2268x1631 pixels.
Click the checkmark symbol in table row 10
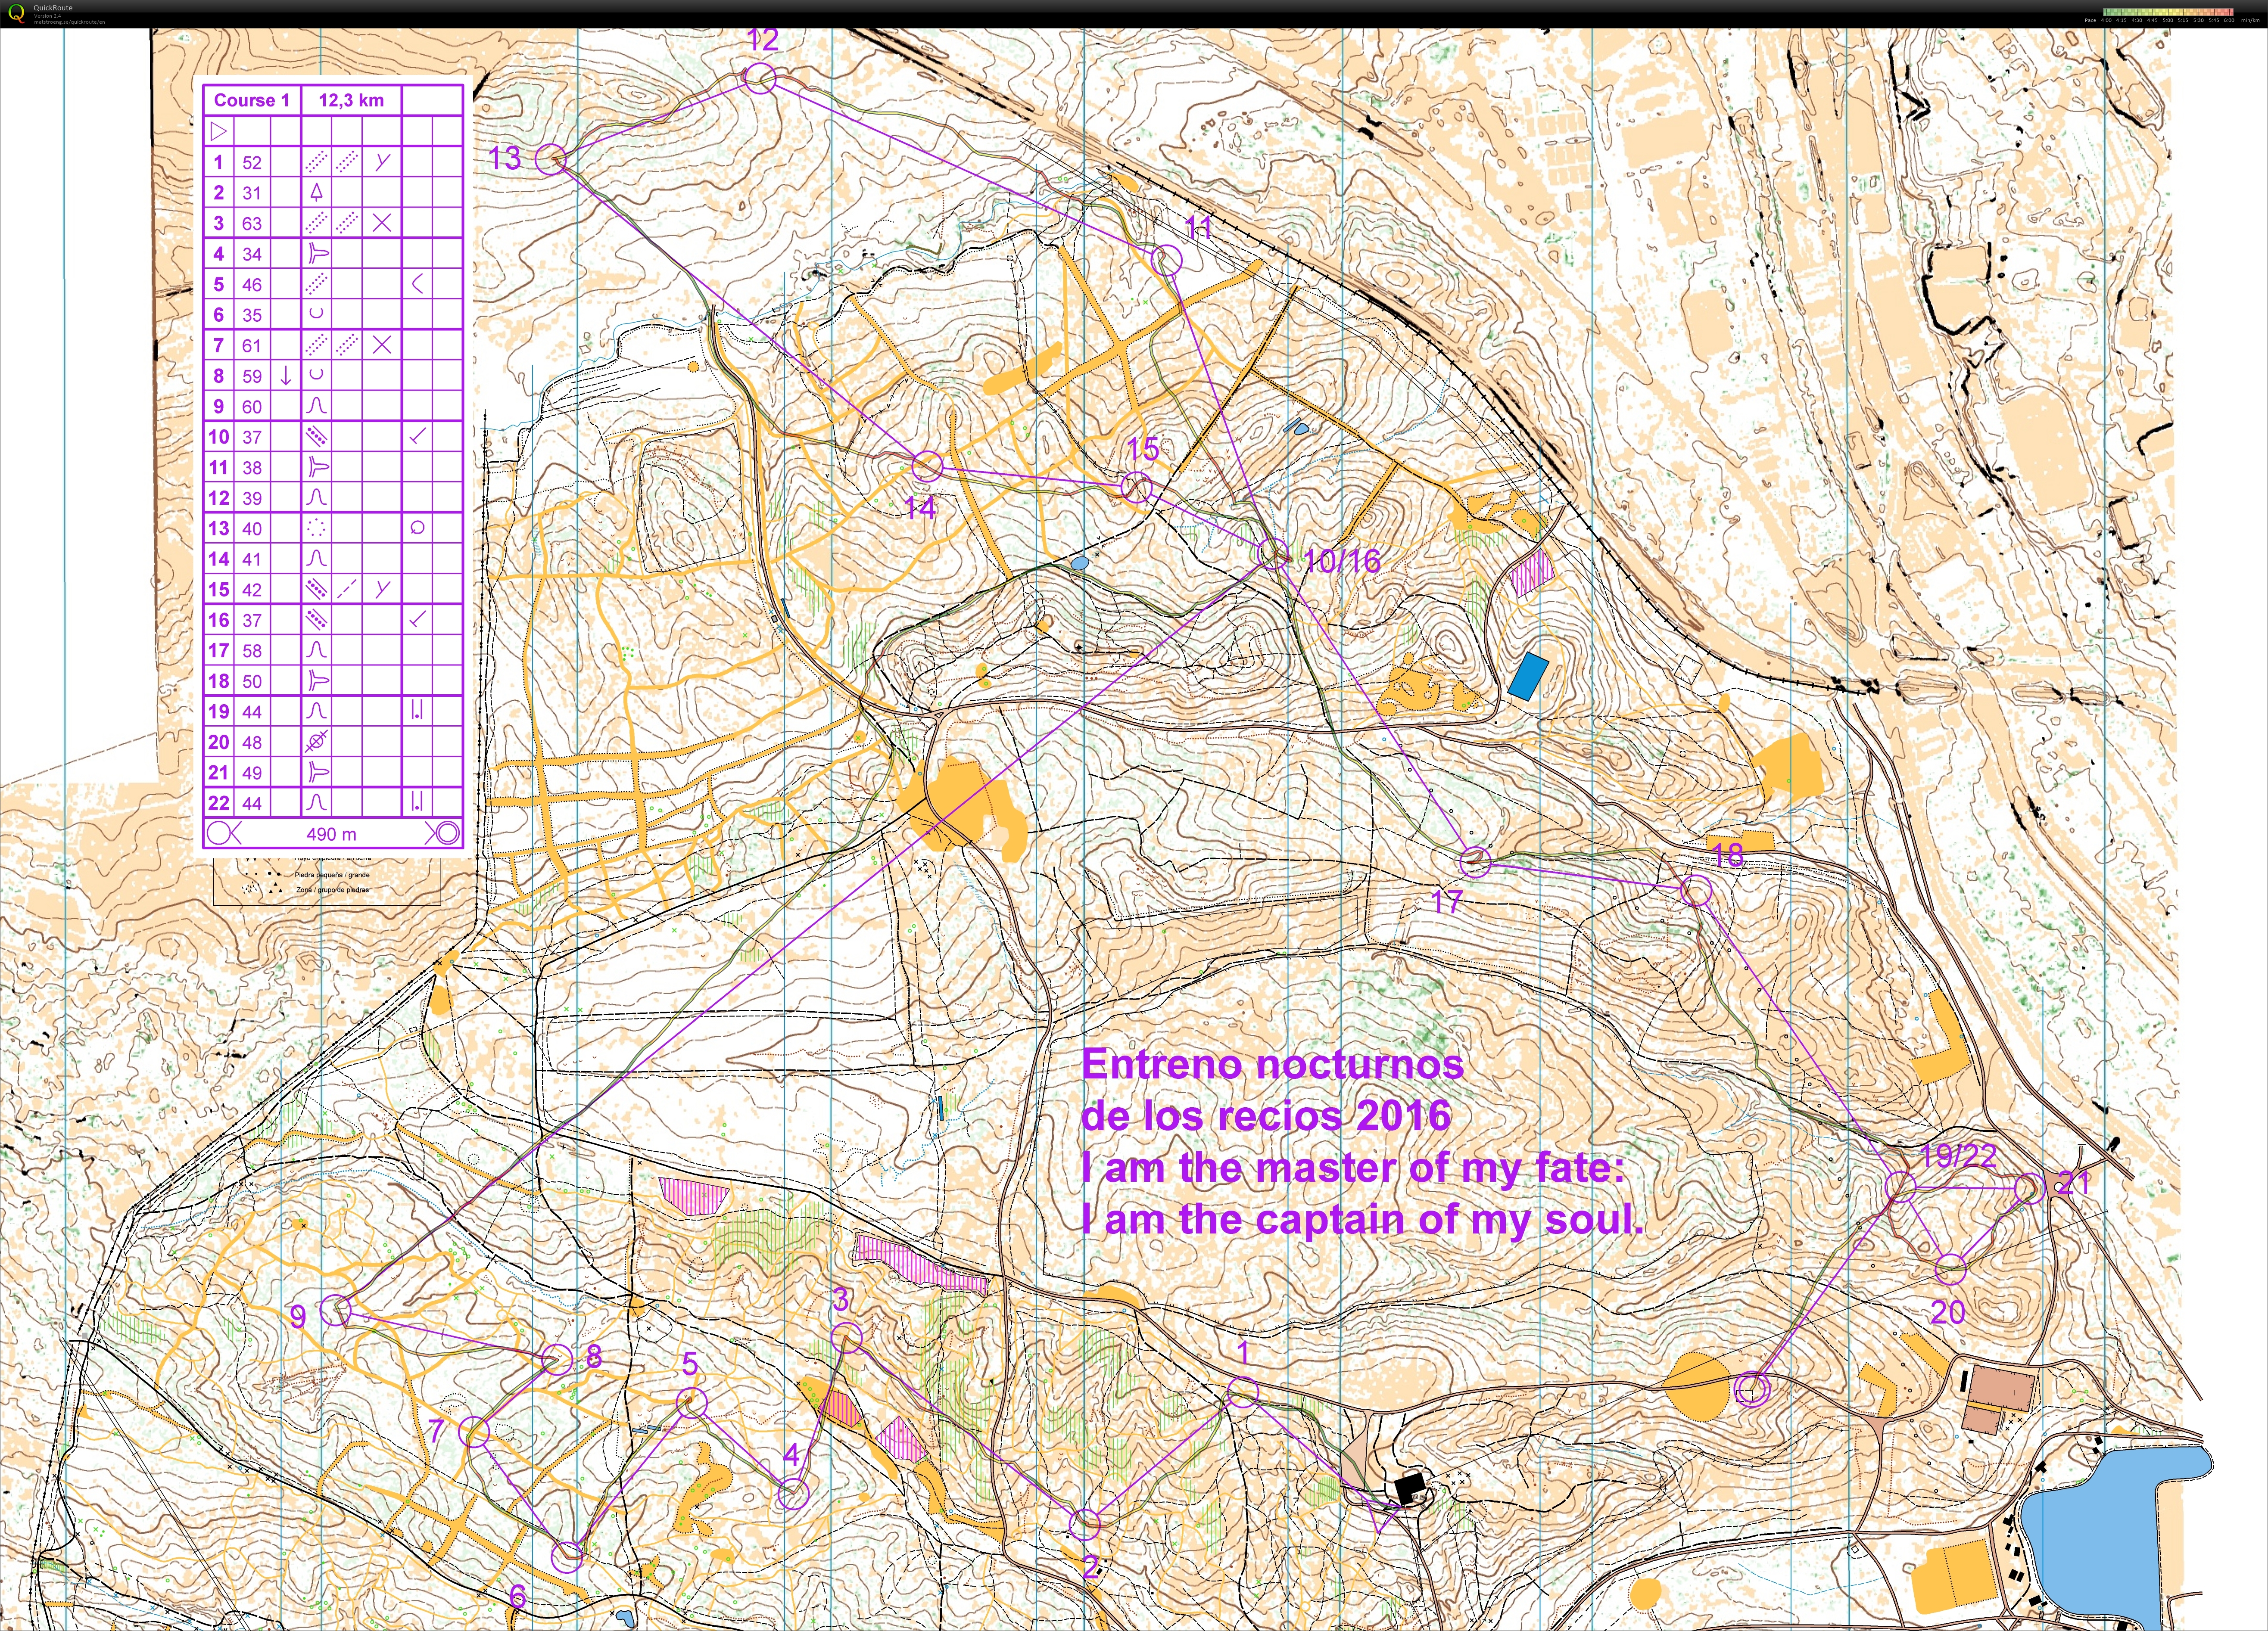418,436
